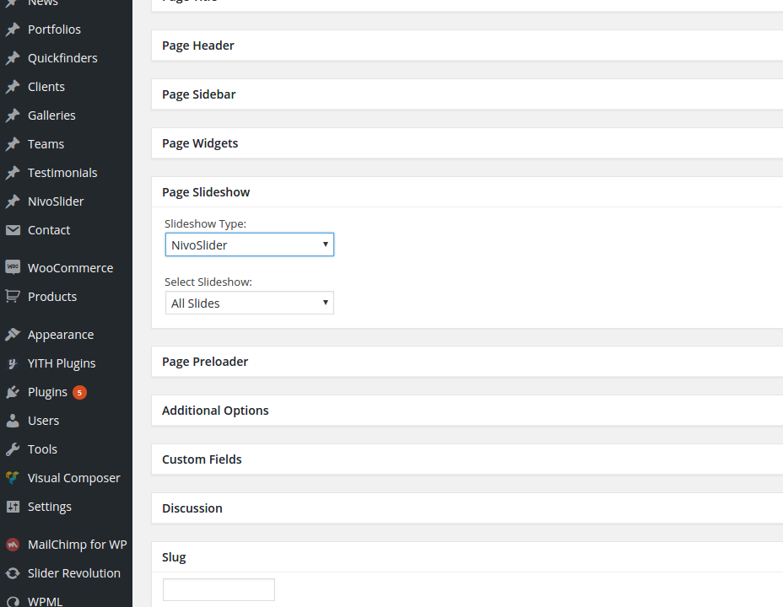783x607 pixels.
Task: Click the Appearance paintbrush icon
Action: 13,335
